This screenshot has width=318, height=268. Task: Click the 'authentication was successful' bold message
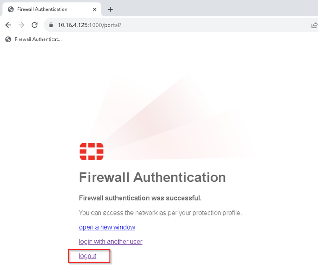pyautogui.click(x=140, y=198)
